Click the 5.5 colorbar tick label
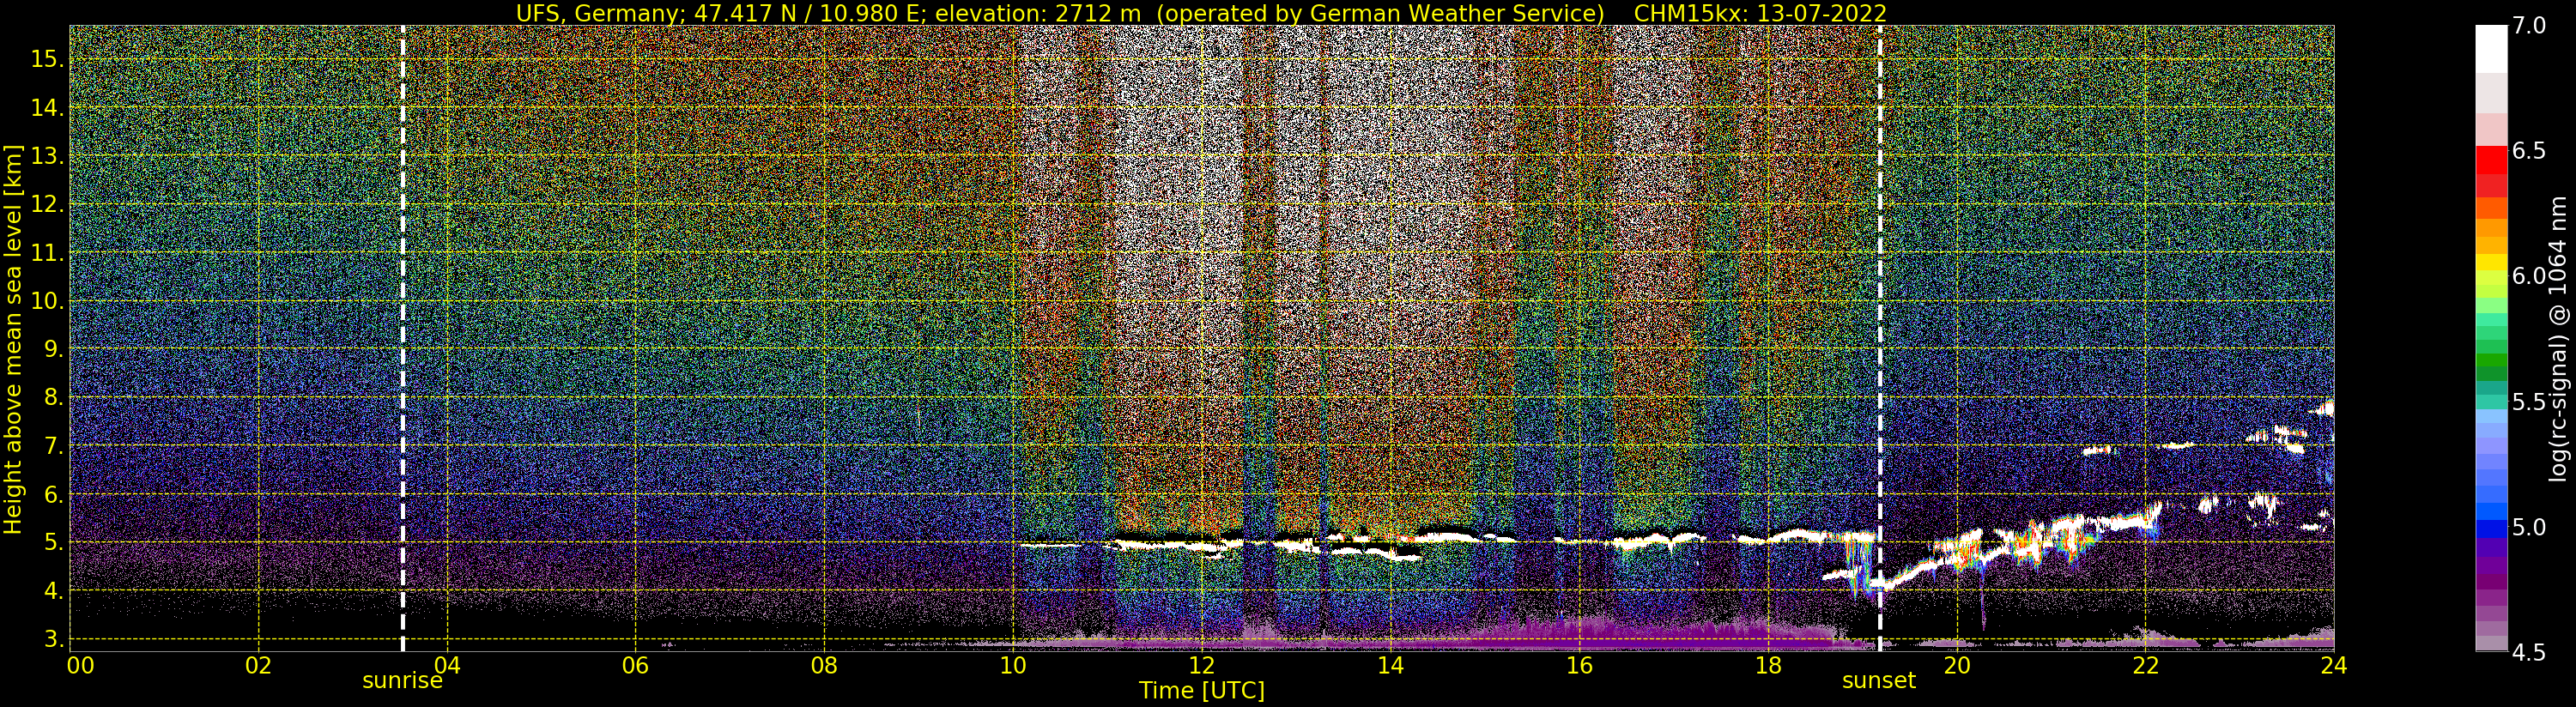2576x707 pixels. pyautogui.click(x=2529, y=402)
